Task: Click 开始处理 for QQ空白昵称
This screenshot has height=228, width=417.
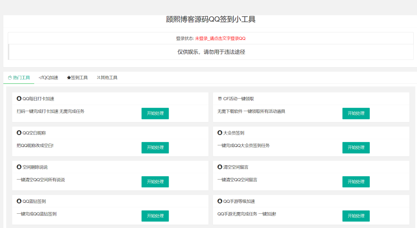Action: (x=155, y=148)
